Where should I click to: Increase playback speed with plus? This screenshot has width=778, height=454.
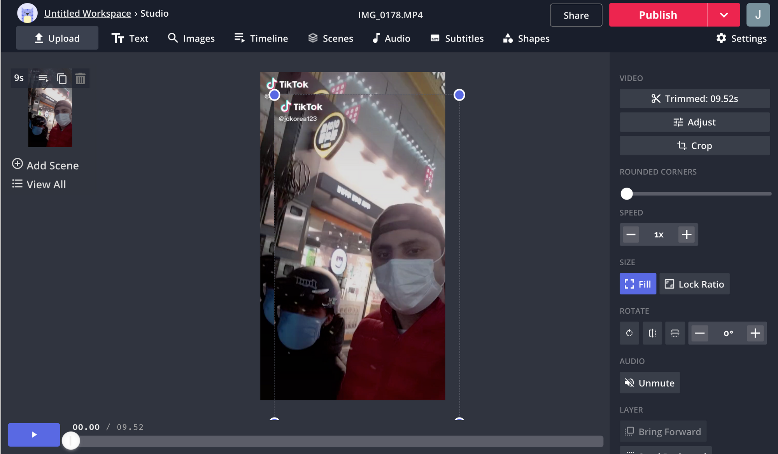click(x=687, y=235)
